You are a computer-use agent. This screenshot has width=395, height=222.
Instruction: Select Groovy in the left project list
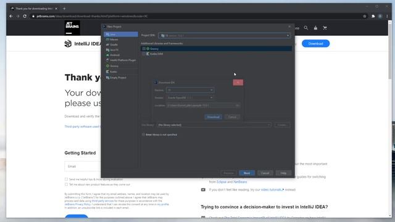pyautogui.click(x=121, y=66)
